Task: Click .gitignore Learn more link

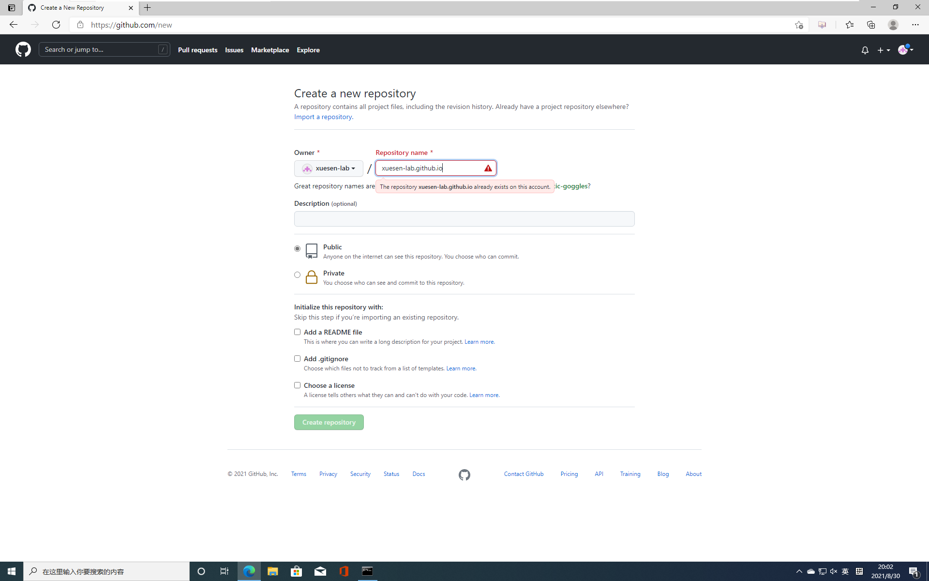Action: pos(461,368)
